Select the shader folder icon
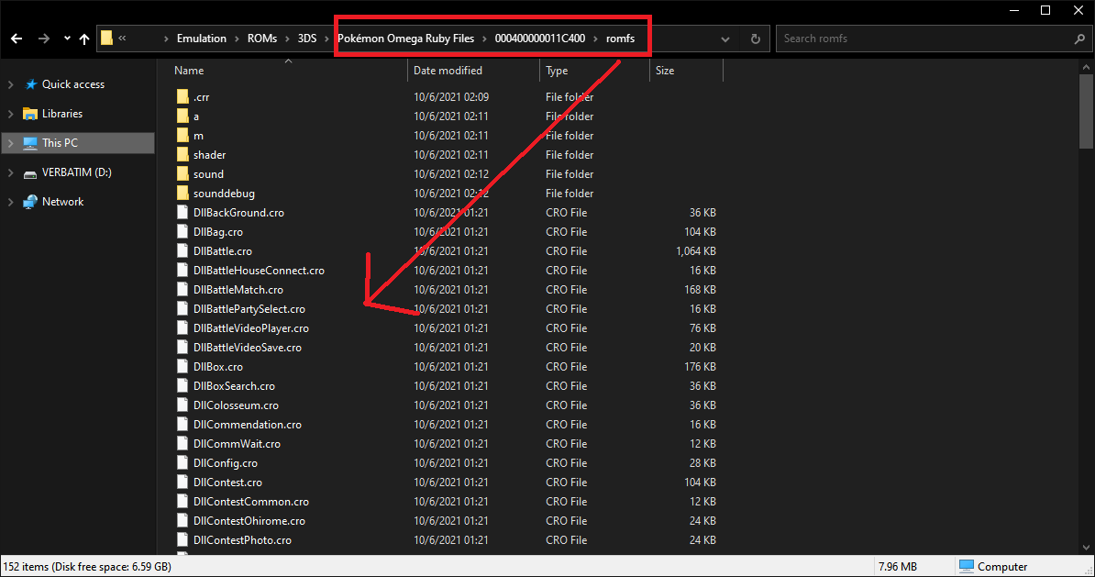This screenshot has width=1095, height=577. 182,155
